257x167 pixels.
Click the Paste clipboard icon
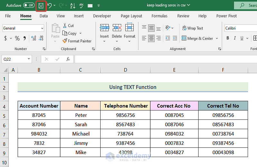point(55,28)
